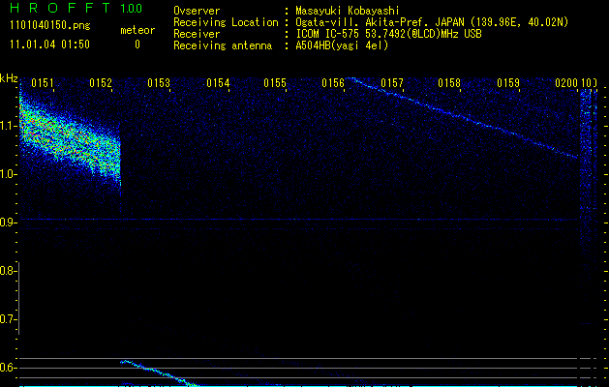609x387 pixels.
Task: Click time marker 0157
Action: (392, 83)
